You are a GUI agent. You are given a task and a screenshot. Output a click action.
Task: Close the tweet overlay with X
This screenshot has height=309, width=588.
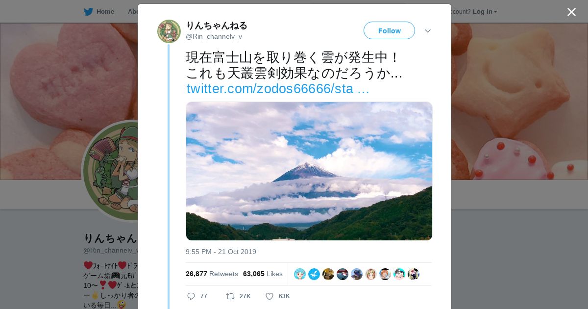click(571, 12)
